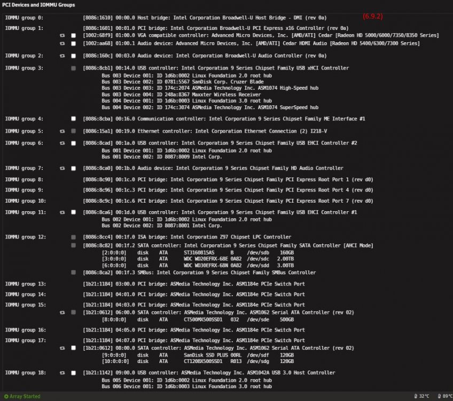
Task: Click reset icon next to I218-V Ethernet controller
Action: click(62, 131)
